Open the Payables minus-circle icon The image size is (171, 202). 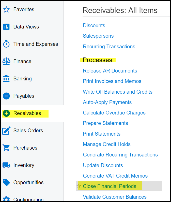6,96
